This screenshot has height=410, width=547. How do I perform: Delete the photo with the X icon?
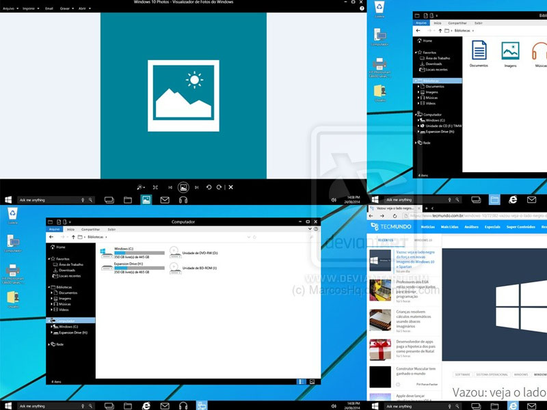(230, 187)
